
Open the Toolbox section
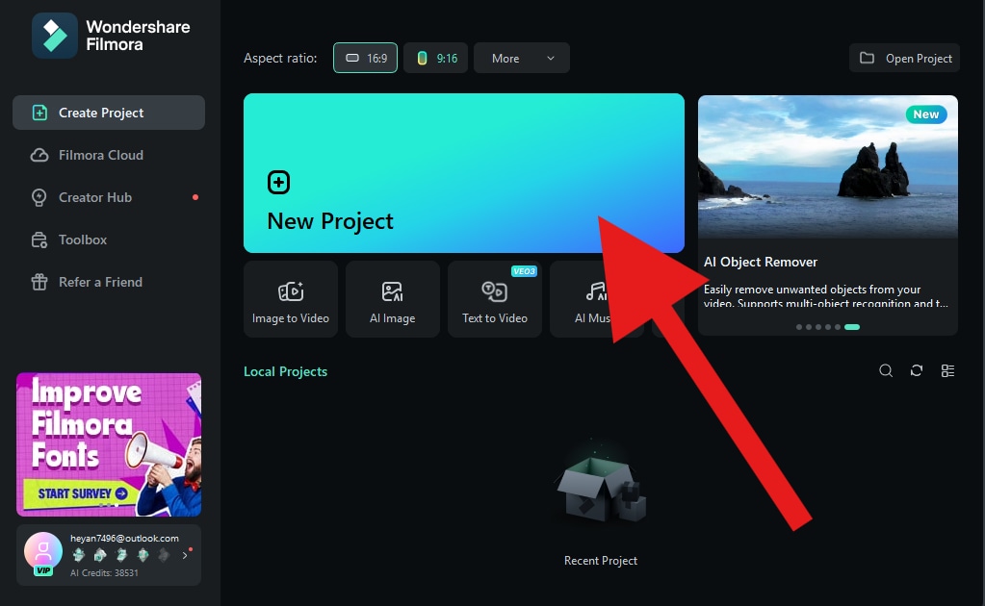109,240
